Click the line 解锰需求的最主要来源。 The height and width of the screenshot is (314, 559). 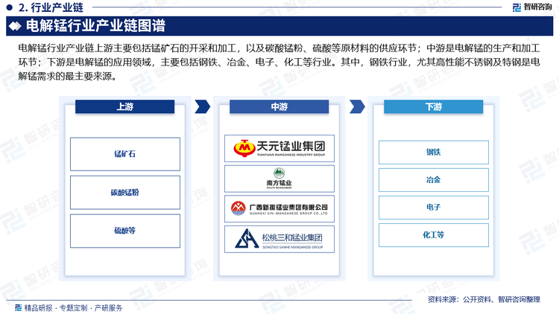click(x=67, y=76)
